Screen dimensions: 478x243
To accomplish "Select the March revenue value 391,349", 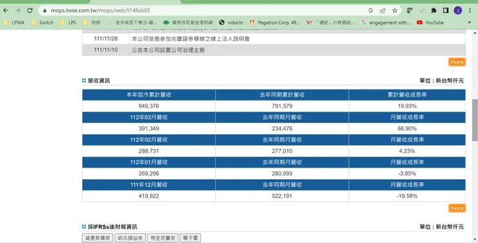I will (149, 129).
